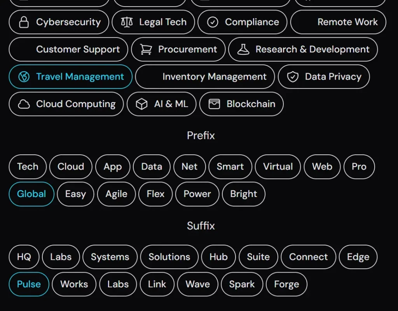Choose the Virtual prefix

coord(278,167)
